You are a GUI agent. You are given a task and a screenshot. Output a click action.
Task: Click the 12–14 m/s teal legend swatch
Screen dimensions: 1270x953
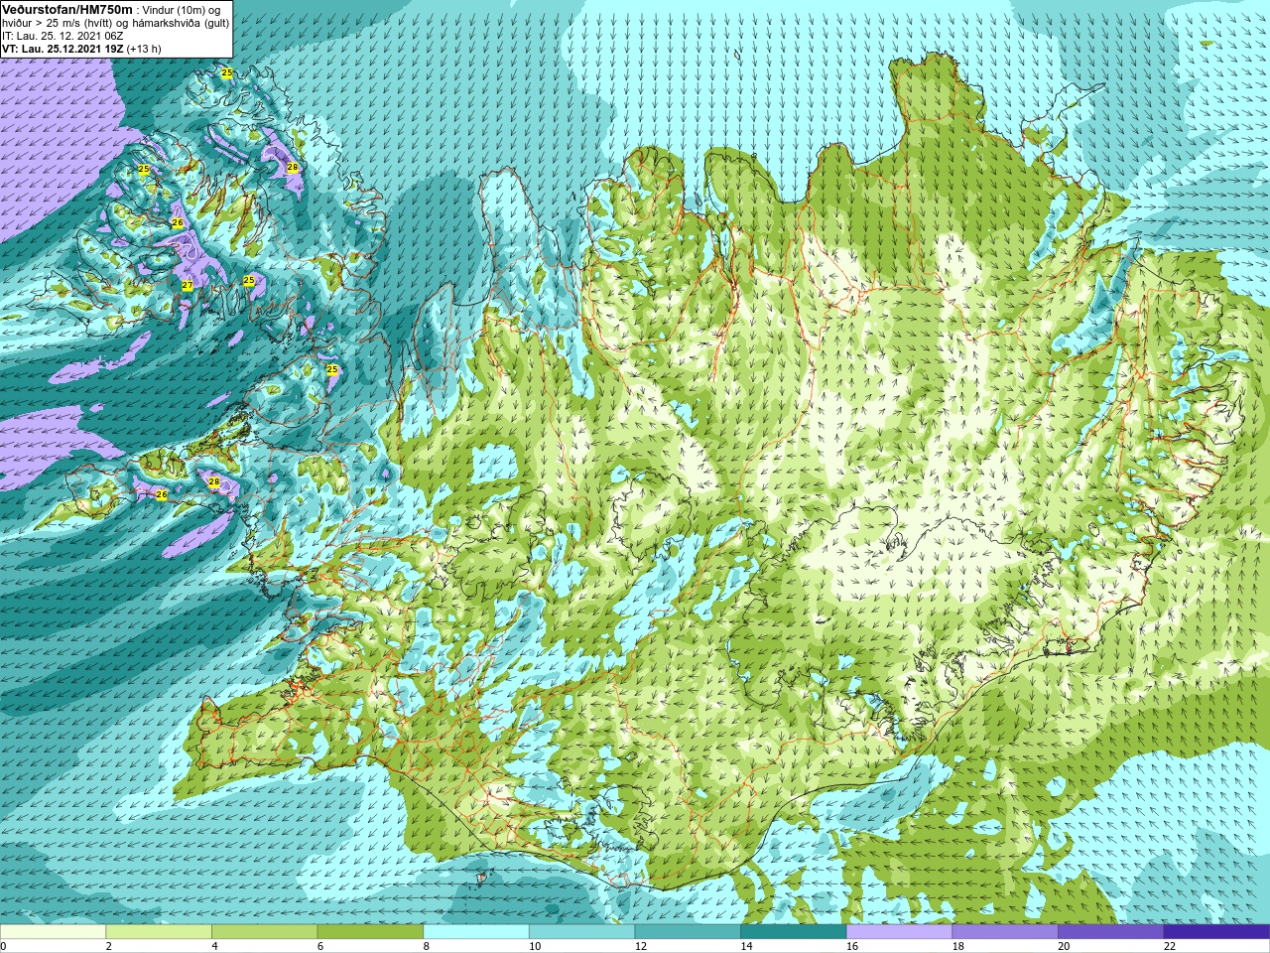(x=688, y=932)
